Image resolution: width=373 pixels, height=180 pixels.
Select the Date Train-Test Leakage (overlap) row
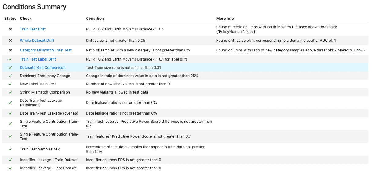coord(185,113)
